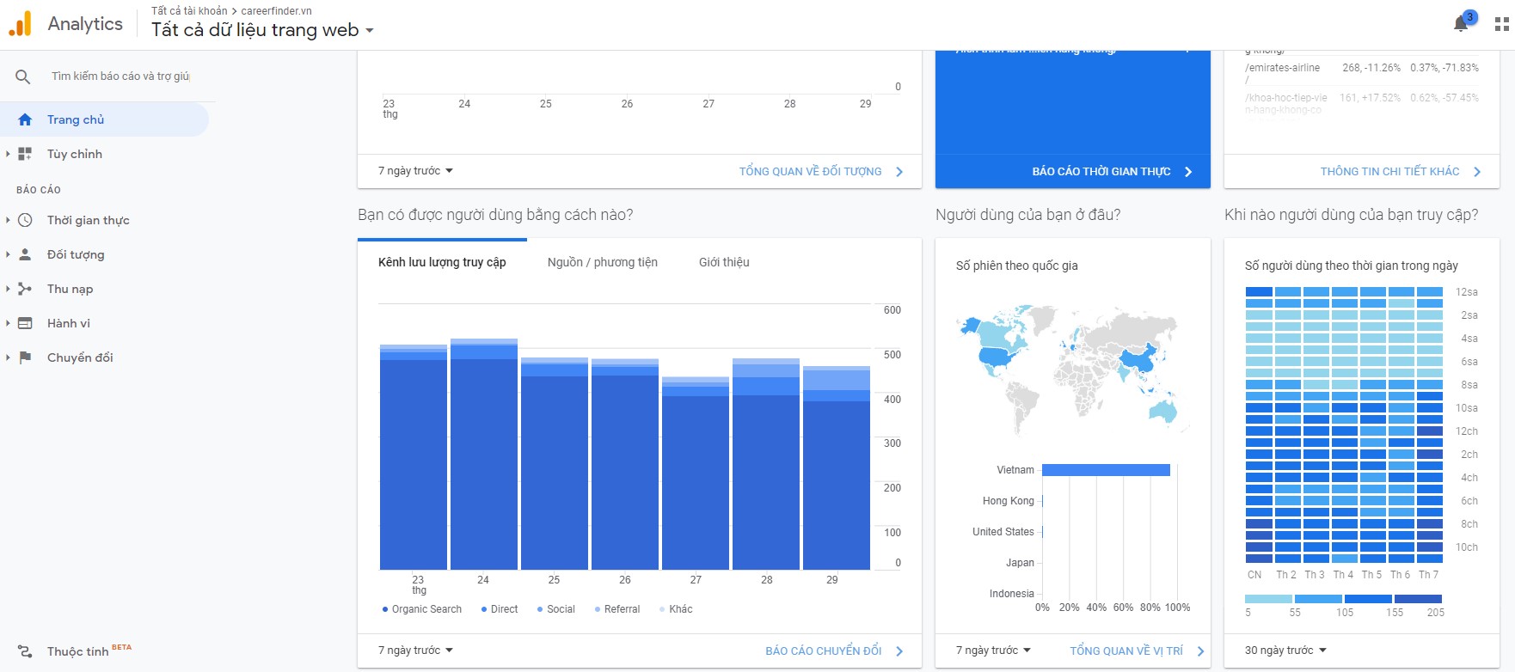Click the bar for day 28
Image resolution: width=1515 pixels, height=672 pixels.
(x=766, y=464)
